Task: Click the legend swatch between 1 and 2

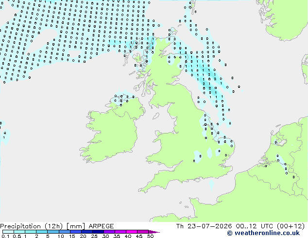Action: coord(31,232)
